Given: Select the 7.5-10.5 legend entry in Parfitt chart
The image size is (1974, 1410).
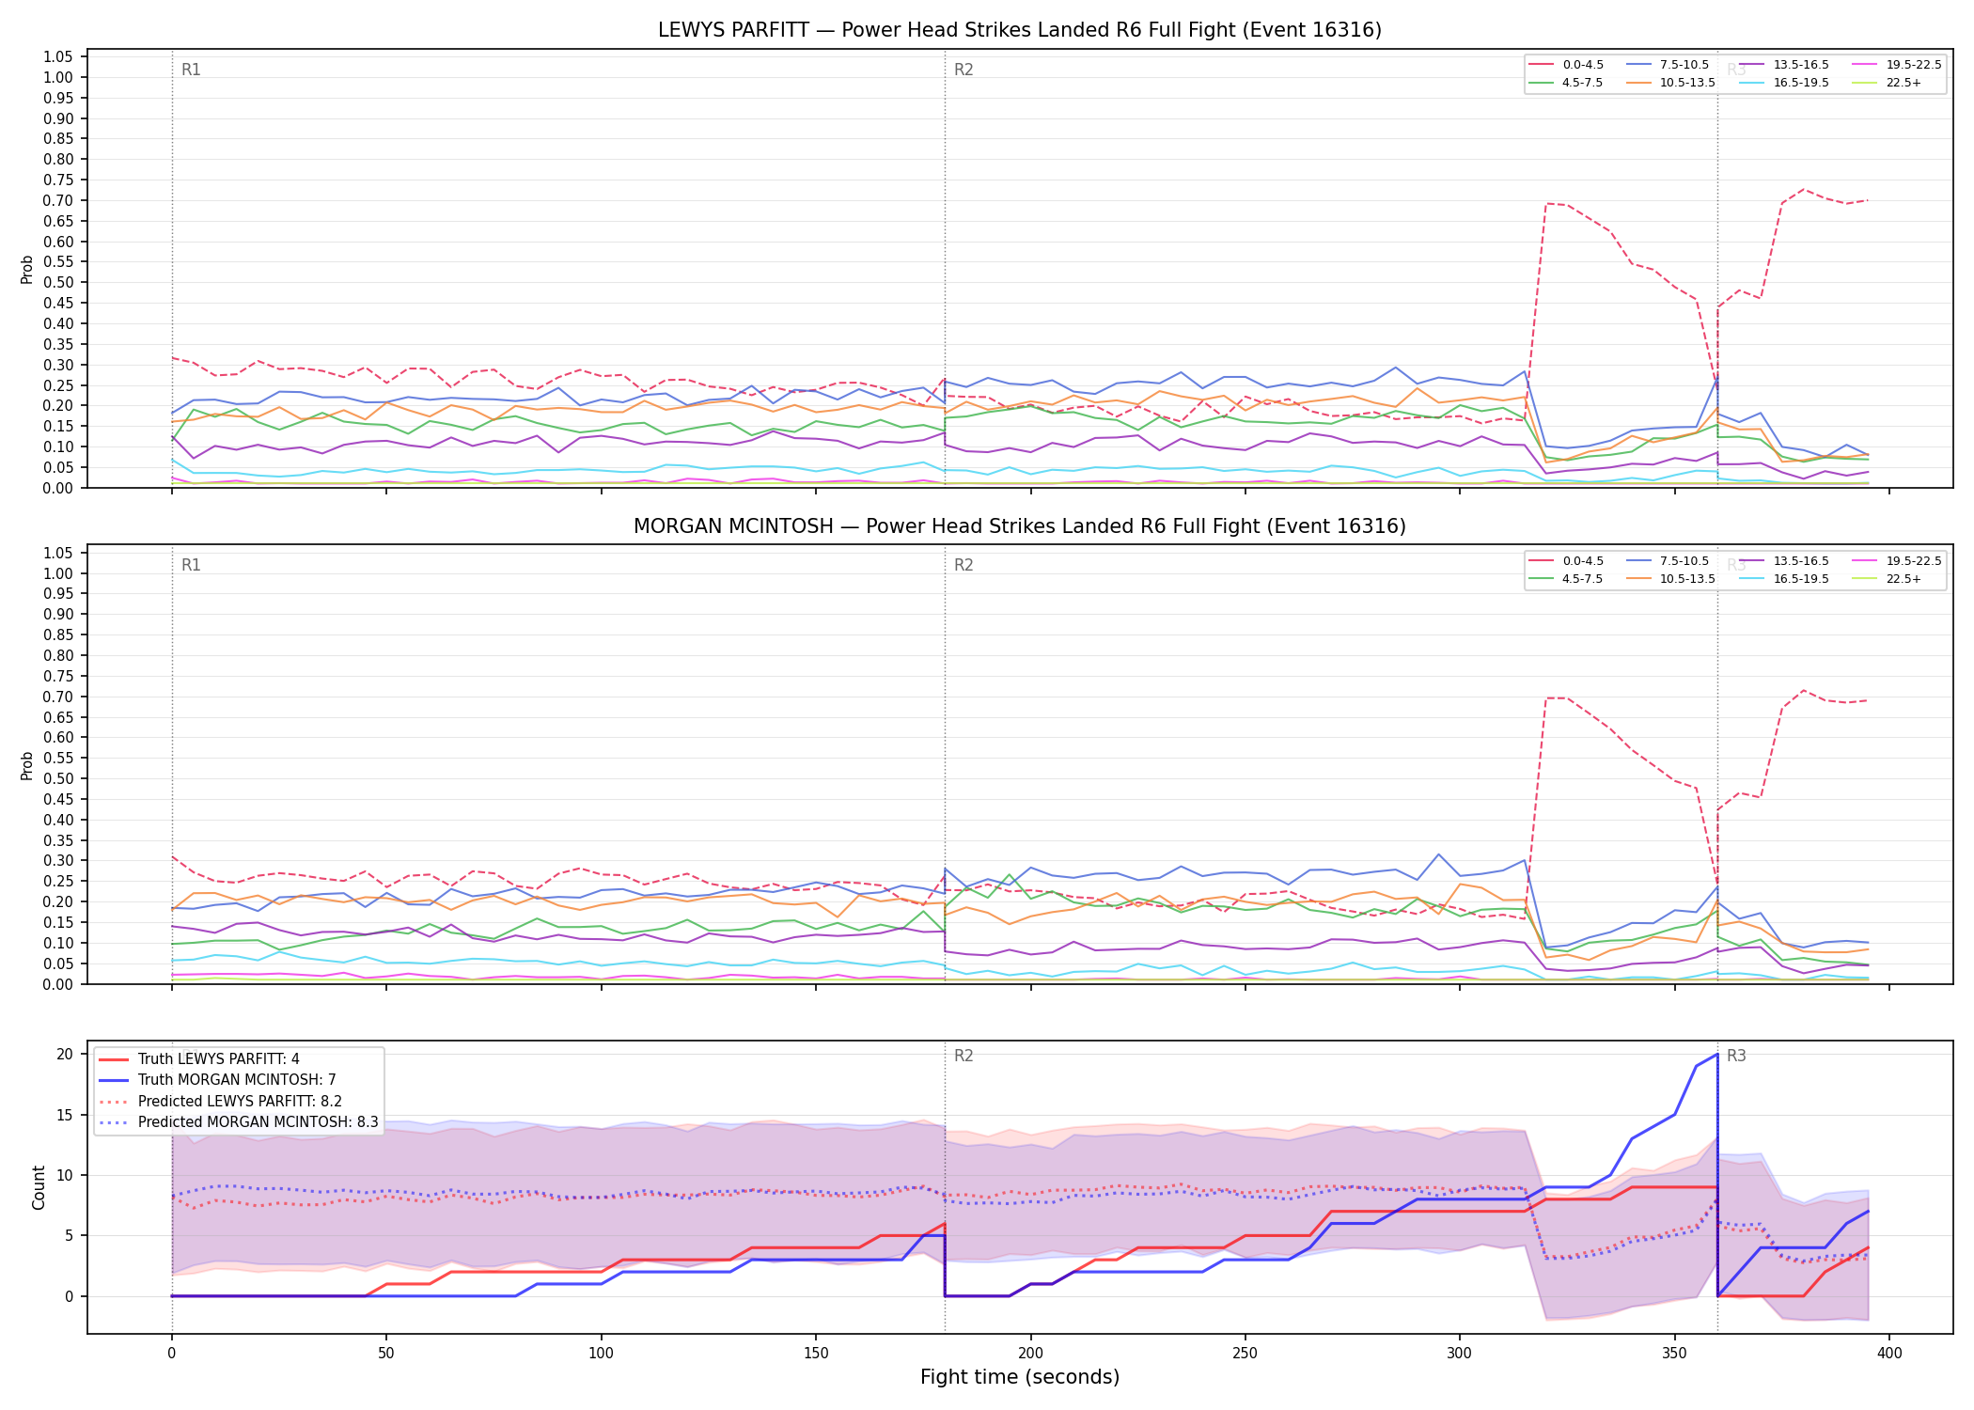Looking at the screenshot, I should point(1668,65).
